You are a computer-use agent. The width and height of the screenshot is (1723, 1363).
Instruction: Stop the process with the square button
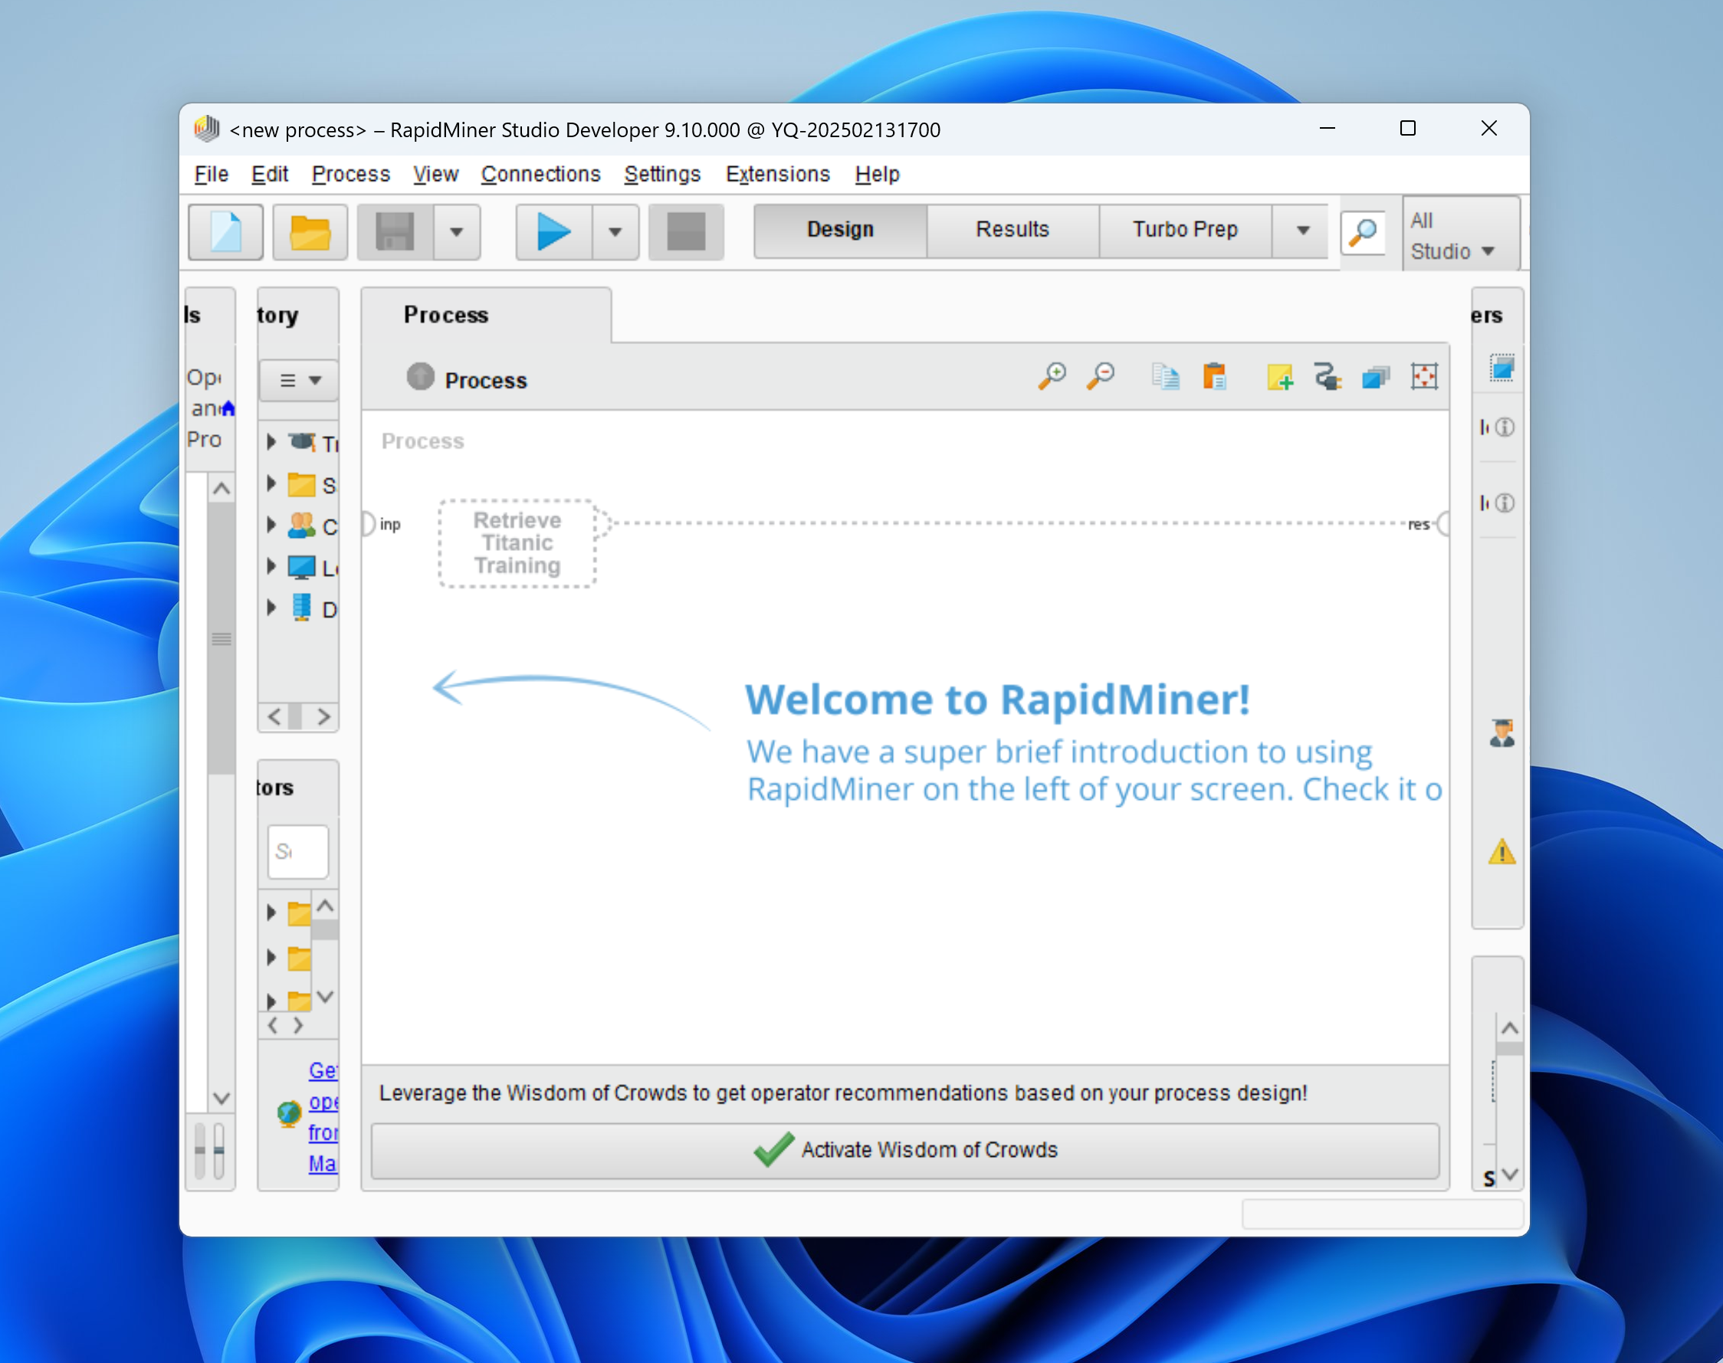(686, 231)
